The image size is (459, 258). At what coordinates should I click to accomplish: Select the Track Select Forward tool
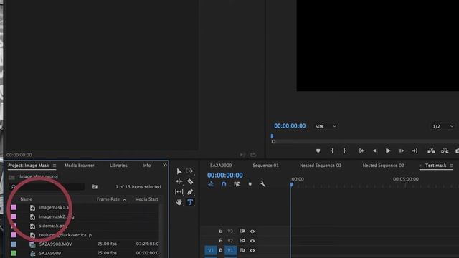(x=190, y=171)
